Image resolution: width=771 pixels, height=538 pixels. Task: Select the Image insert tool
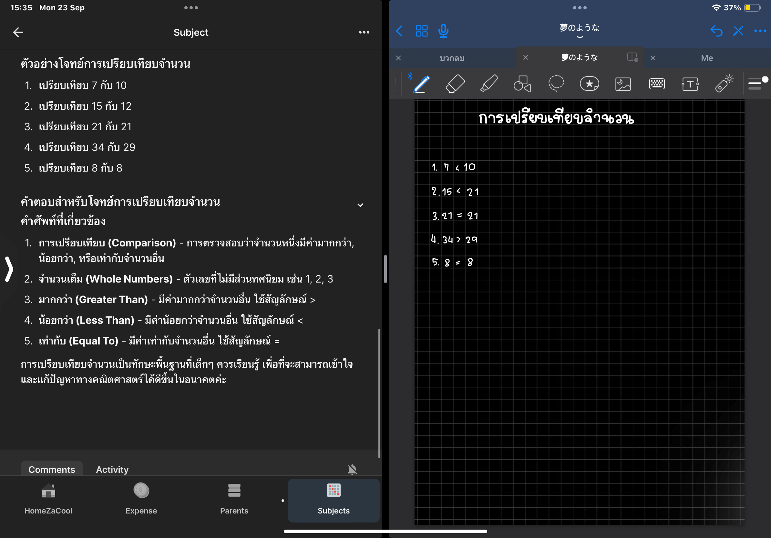(x=623, y=84)
